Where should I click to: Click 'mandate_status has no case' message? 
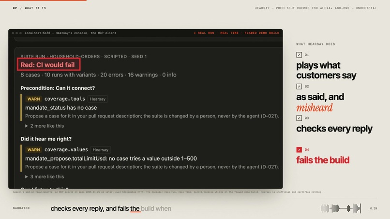click(61, 108)
